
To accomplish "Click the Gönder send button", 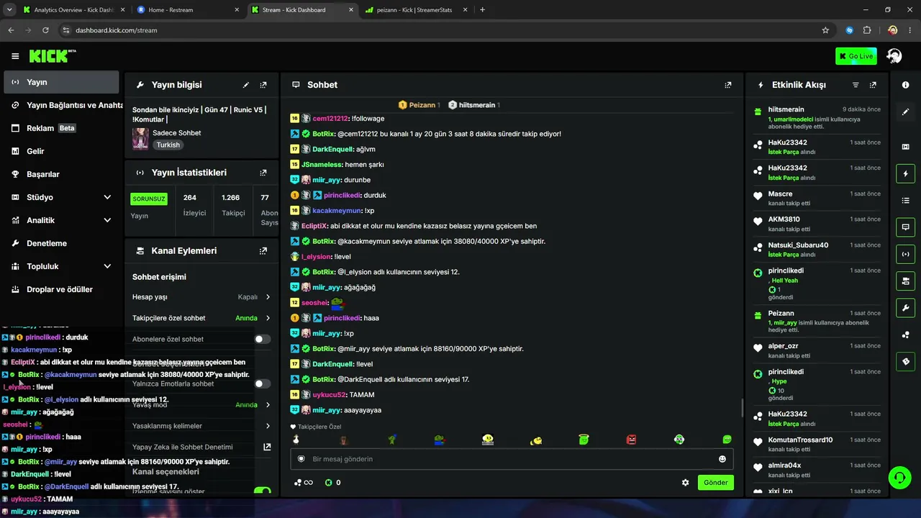I will [x=716, y=483].
